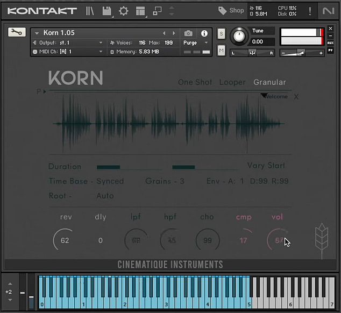Open the workspace layout panel icon
The image size is (341, 313).
[140, 11]
